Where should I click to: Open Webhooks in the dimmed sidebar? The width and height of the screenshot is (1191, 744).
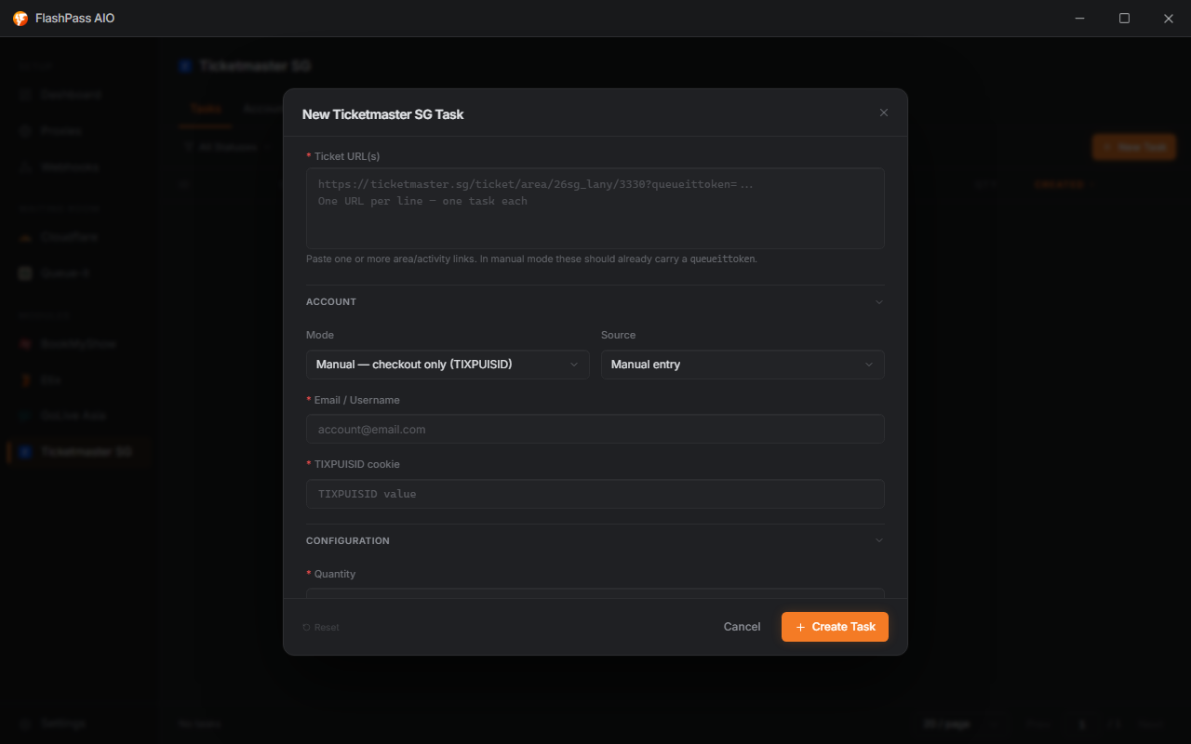(77, 167)
